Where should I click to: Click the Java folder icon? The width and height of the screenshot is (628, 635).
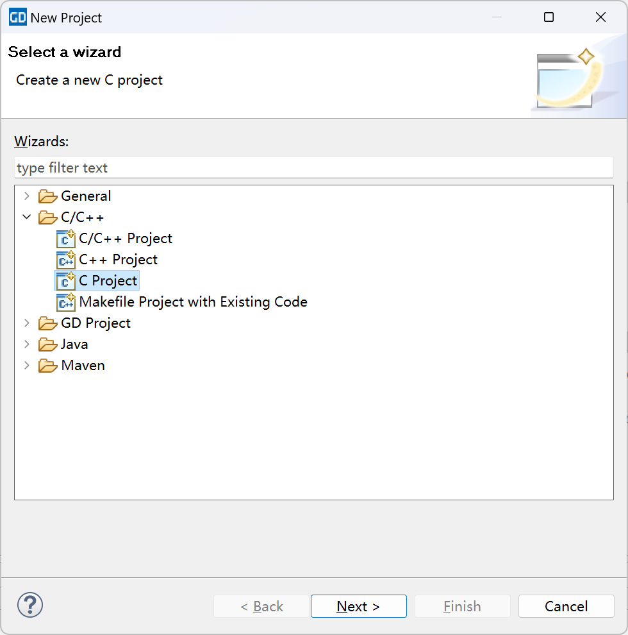(x=48, y=344)
